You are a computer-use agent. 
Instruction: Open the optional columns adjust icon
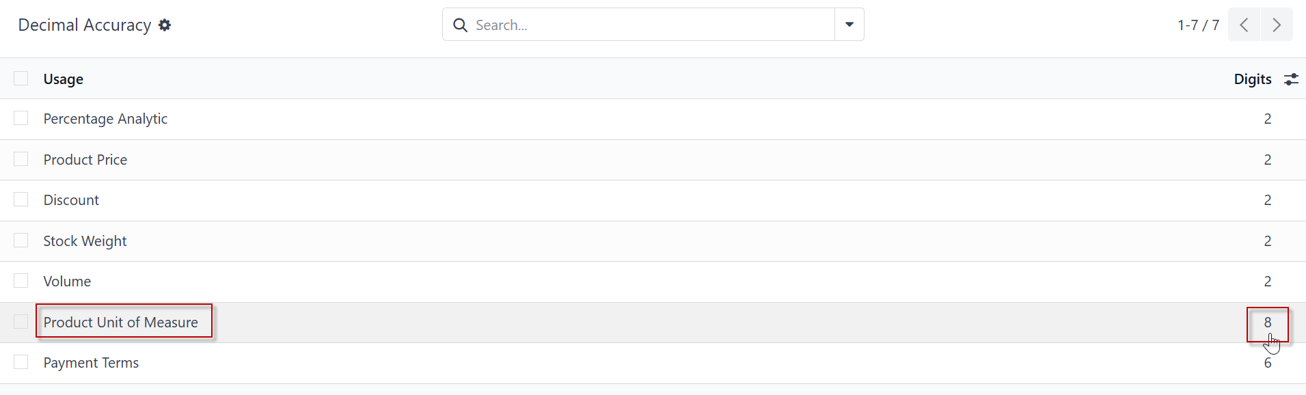pos(1291,79)
